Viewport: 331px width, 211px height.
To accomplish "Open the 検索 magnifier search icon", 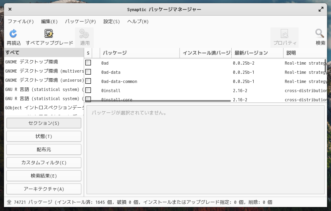I will (x=319, y=34).
